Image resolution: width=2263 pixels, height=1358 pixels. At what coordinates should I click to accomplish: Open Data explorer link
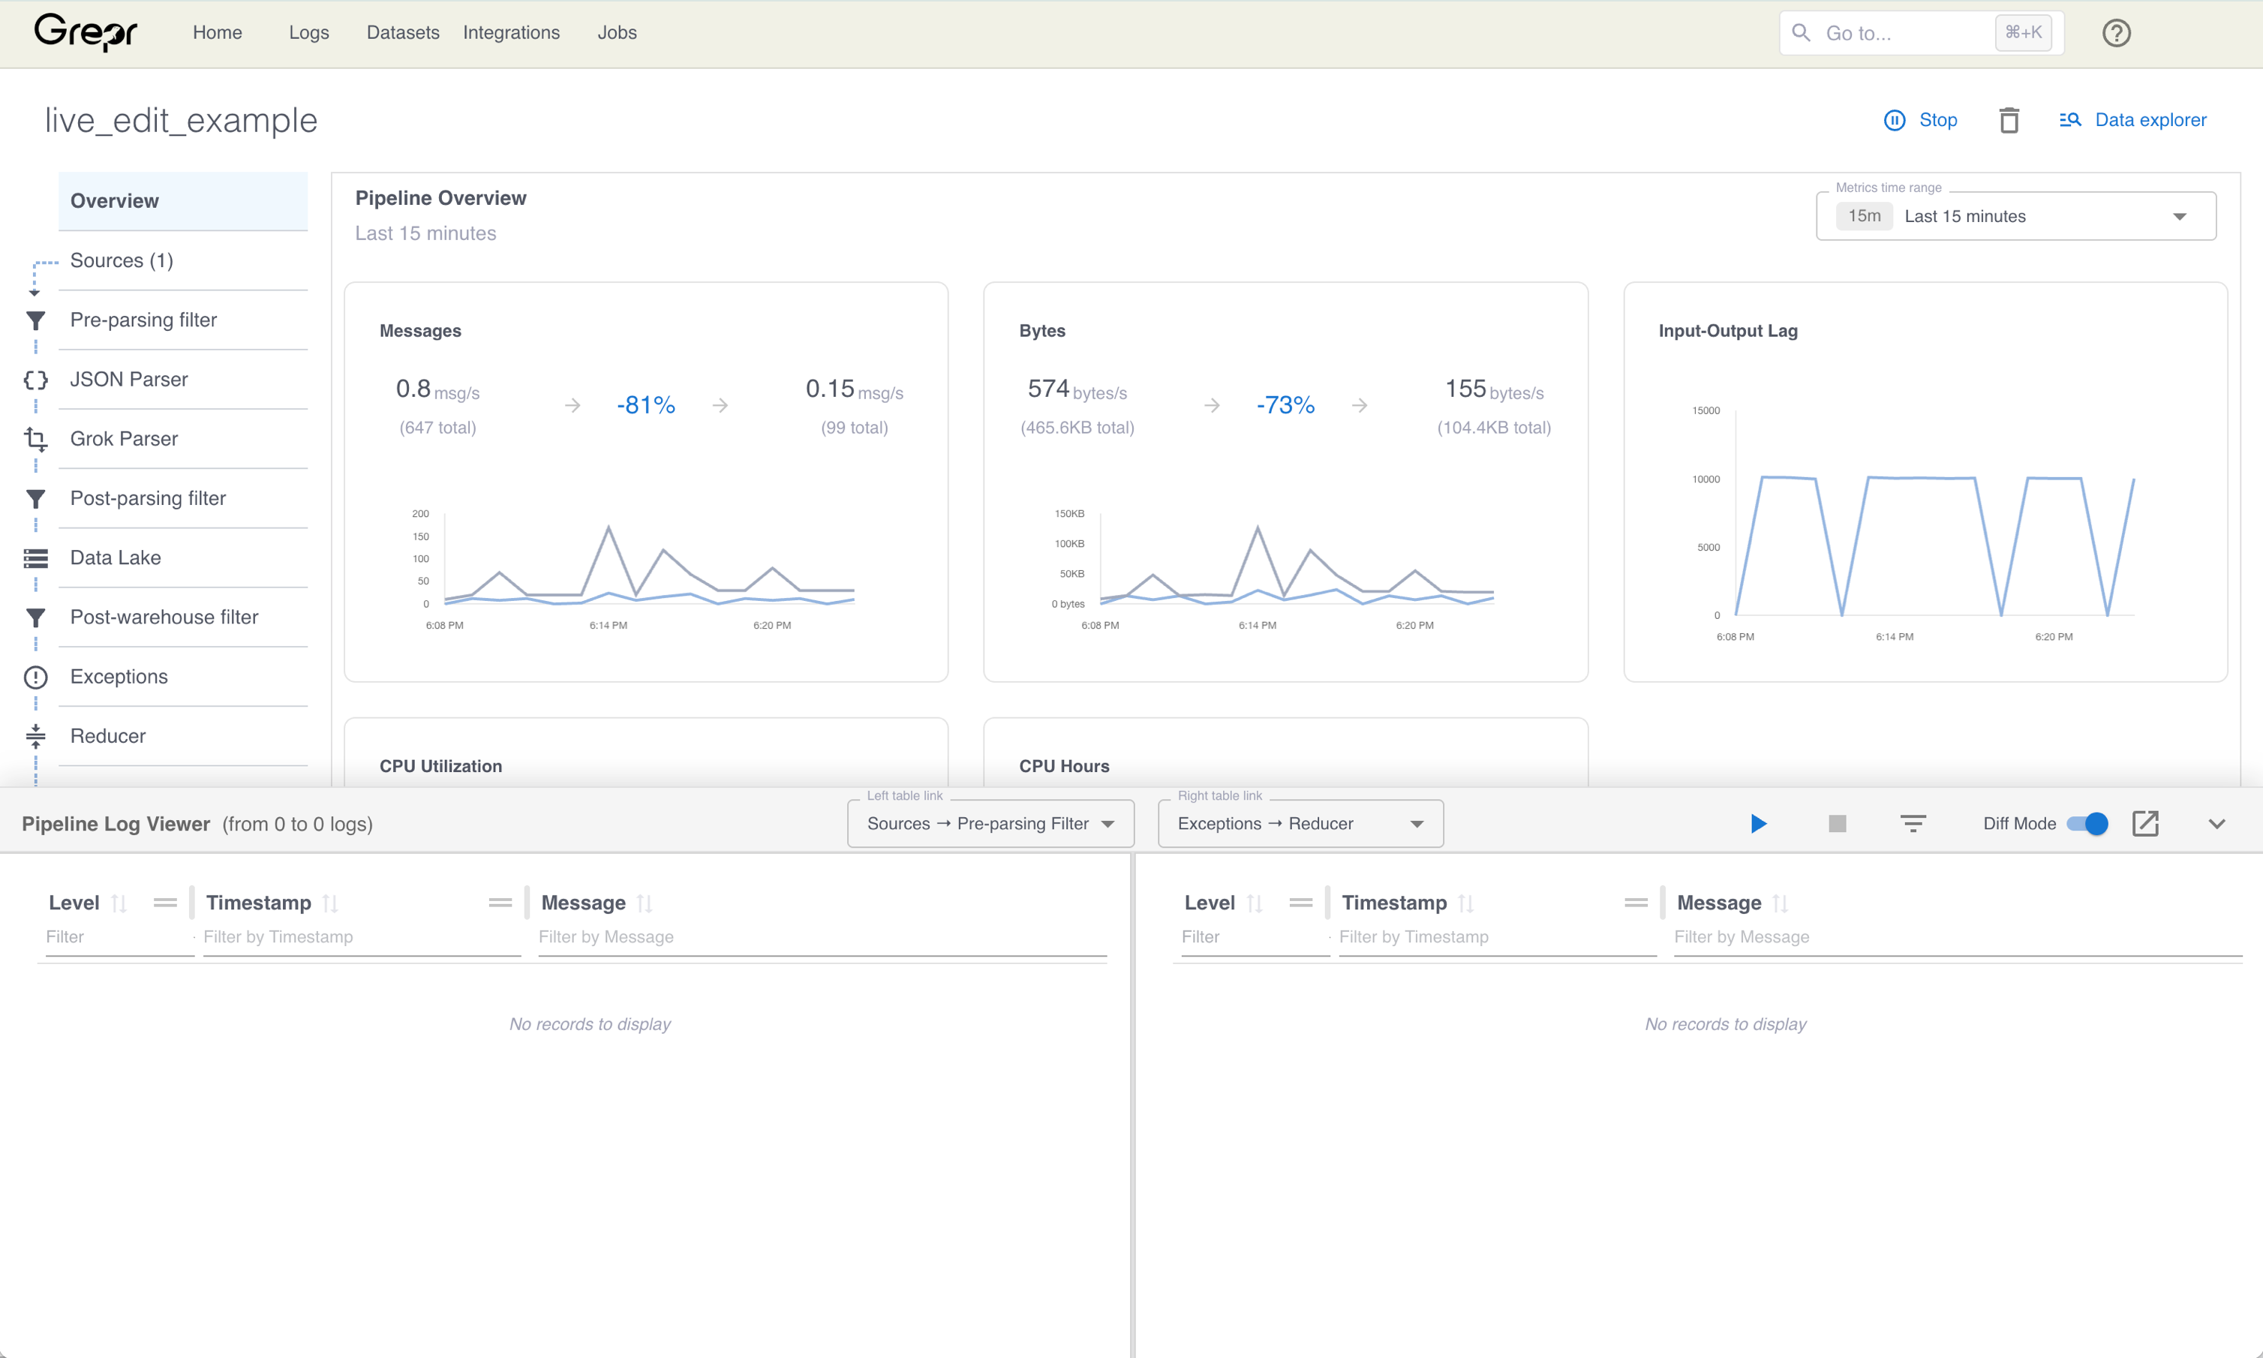[x=2150, y=120]
